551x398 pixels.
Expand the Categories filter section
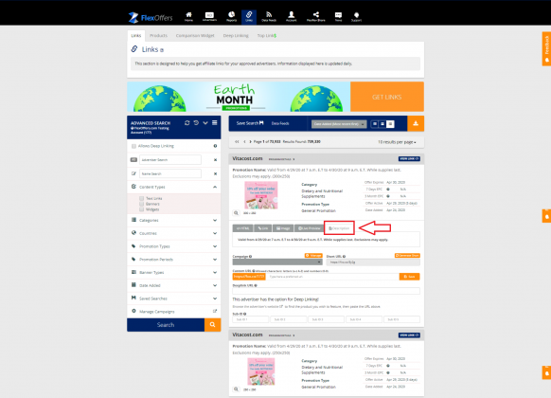[x=174, y=220]
